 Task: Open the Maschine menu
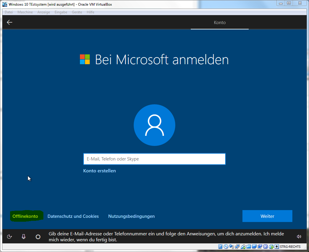click(25, 12)
